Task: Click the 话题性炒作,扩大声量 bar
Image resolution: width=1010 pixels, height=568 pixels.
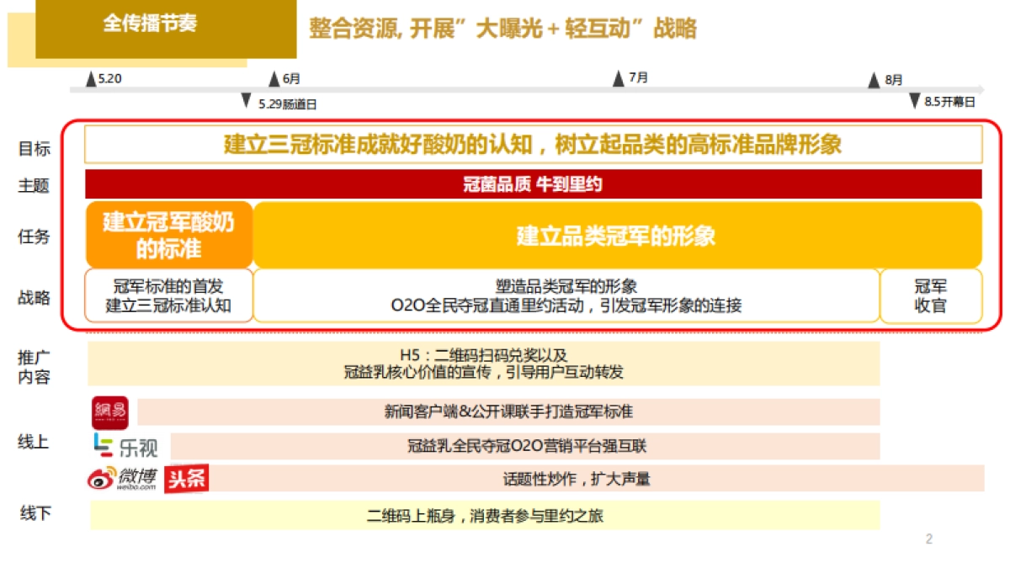Action: coord(576,479)
